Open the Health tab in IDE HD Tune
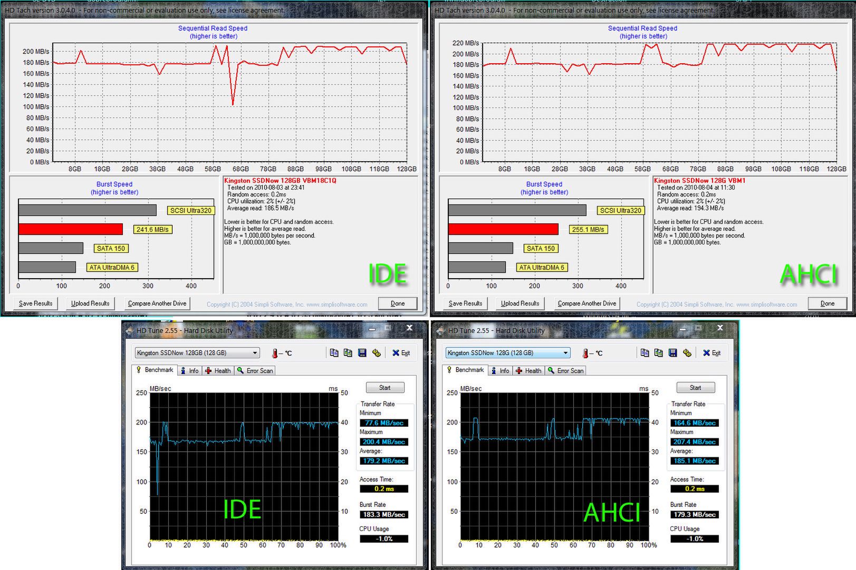 click(218, 371)
